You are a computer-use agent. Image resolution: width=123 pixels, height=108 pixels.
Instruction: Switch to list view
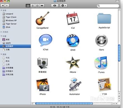click(x=33, y=6)
